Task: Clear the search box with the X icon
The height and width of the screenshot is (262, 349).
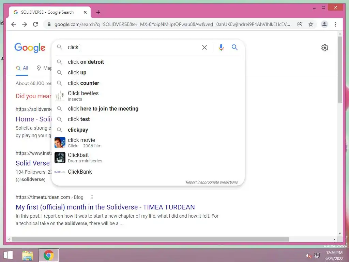Action: (204, 47)
